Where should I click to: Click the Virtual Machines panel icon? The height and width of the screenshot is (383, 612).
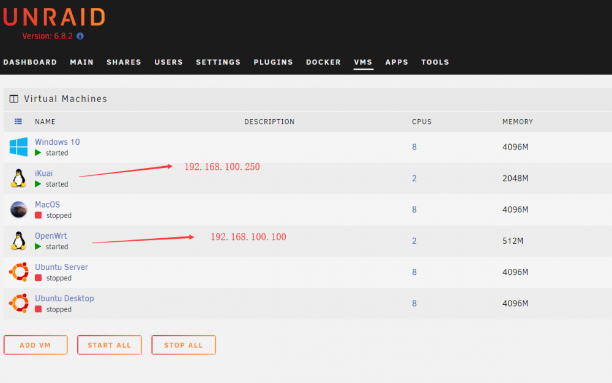(13, 99)
